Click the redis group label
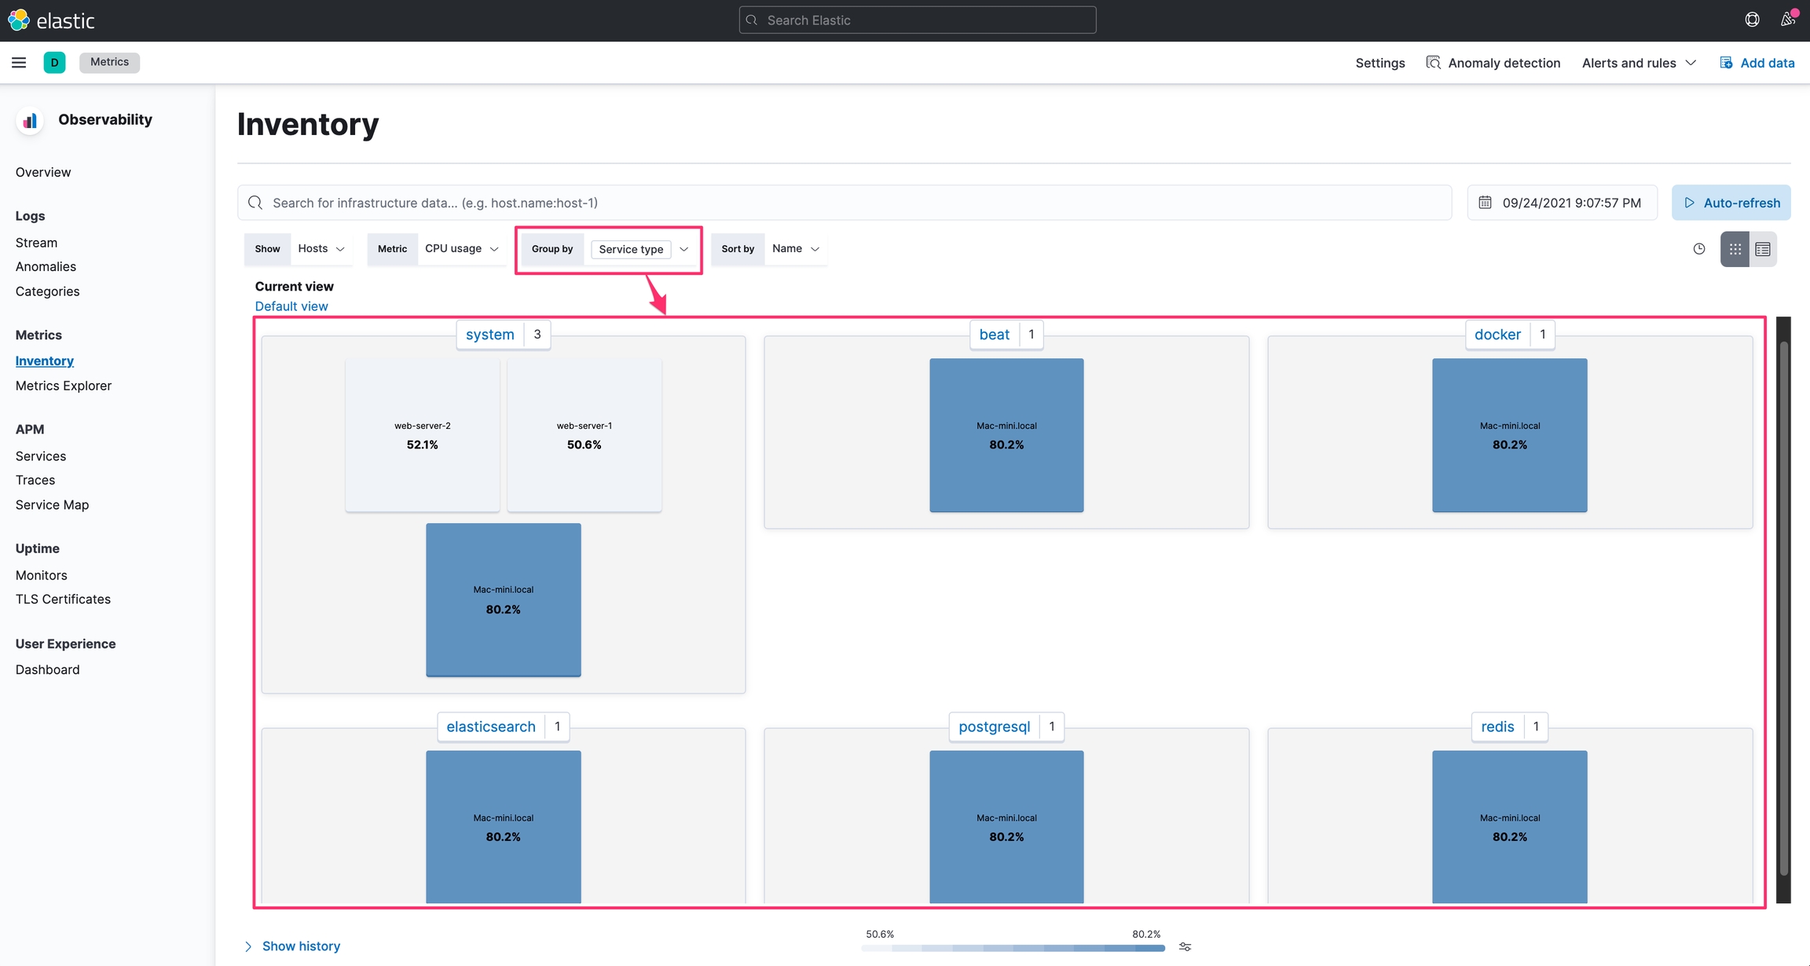The image size is (1810, 966). click(1497, 726)
